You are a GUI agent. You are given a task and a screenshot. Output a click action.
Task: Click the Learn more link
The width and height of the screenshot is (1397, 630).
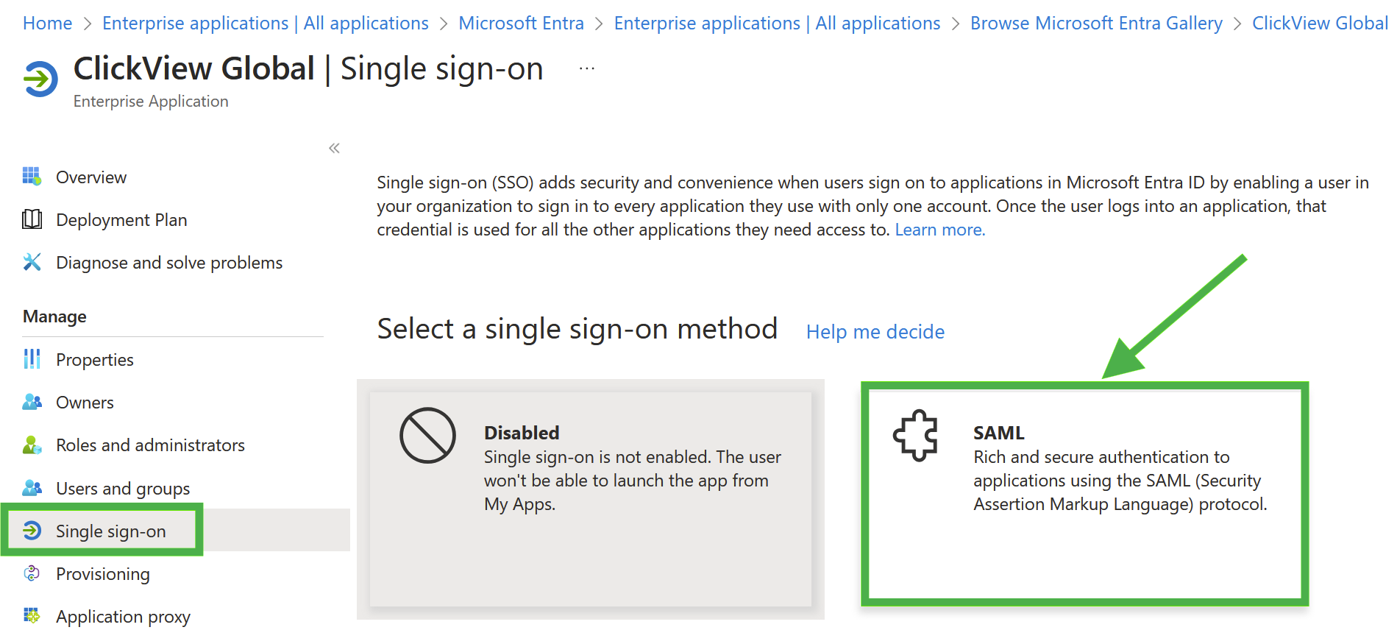pos(939,230)
